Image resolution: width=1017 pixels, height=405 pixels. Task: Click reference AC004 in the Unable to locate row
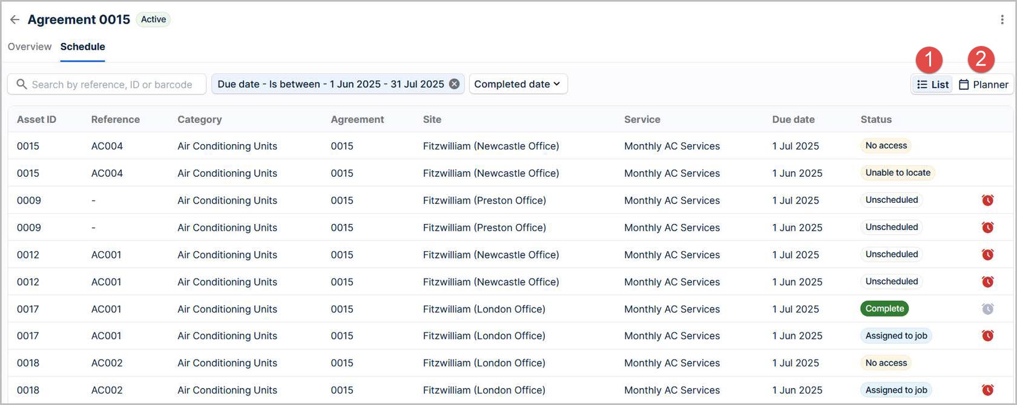107,173
